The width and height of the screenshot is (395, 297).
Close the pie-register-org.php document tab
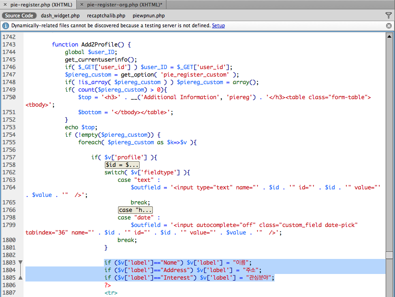click(82, 5)
